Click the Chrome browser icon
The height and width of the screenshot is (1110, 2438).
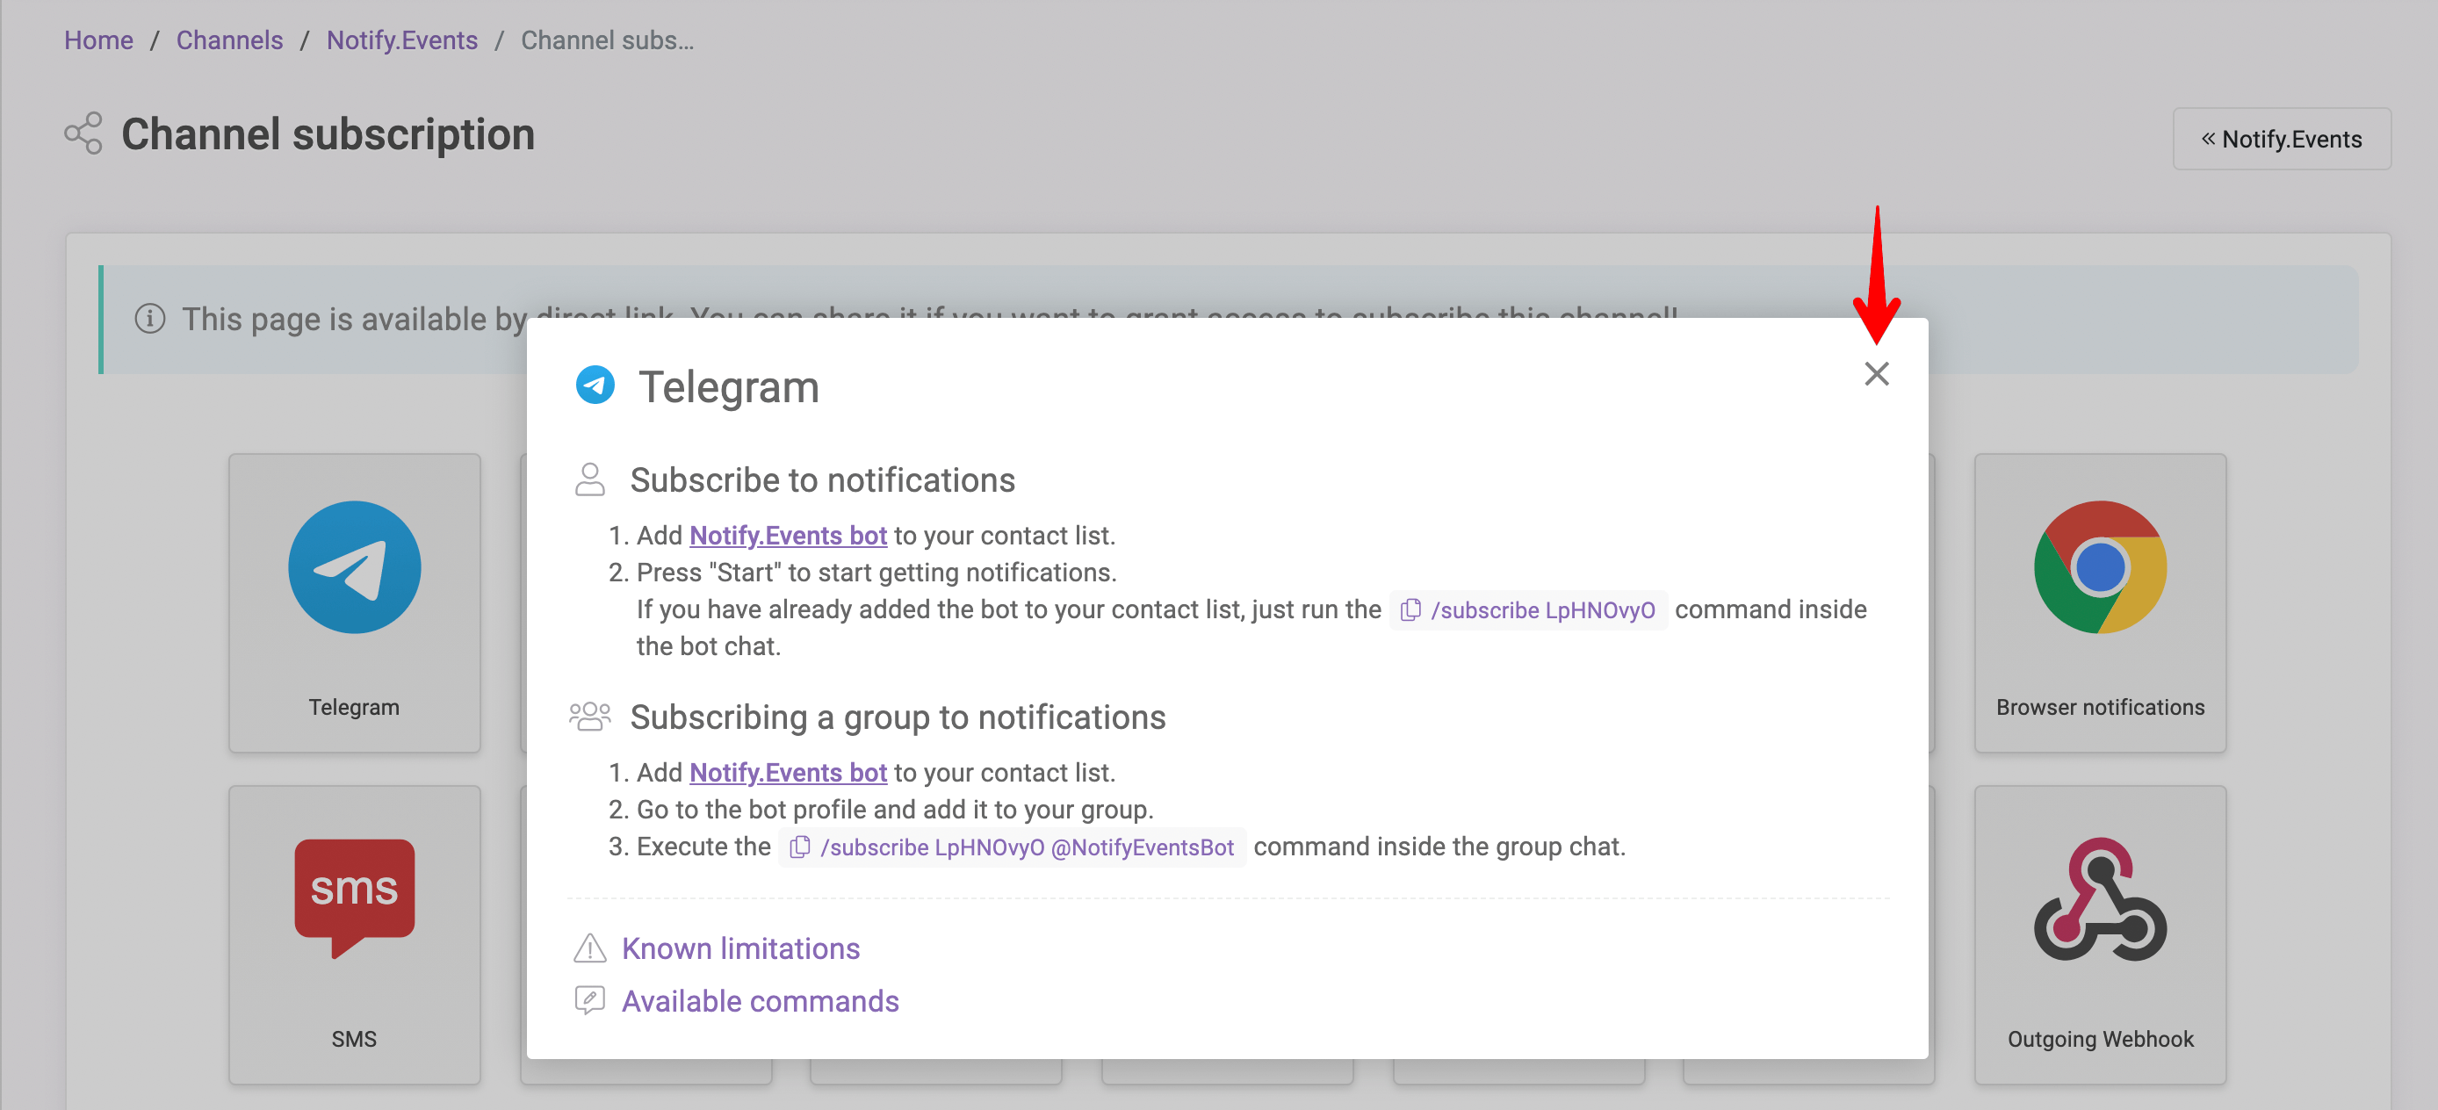2100,566
